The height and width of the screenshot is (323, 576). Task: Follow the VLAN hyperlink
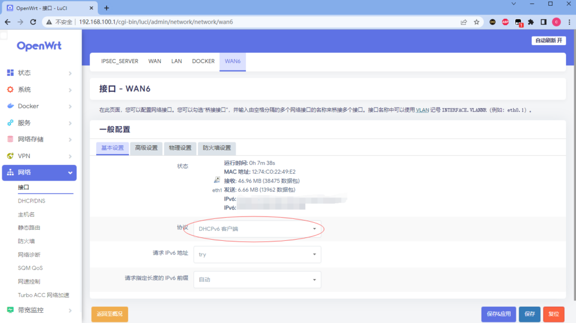click(422, 110)
